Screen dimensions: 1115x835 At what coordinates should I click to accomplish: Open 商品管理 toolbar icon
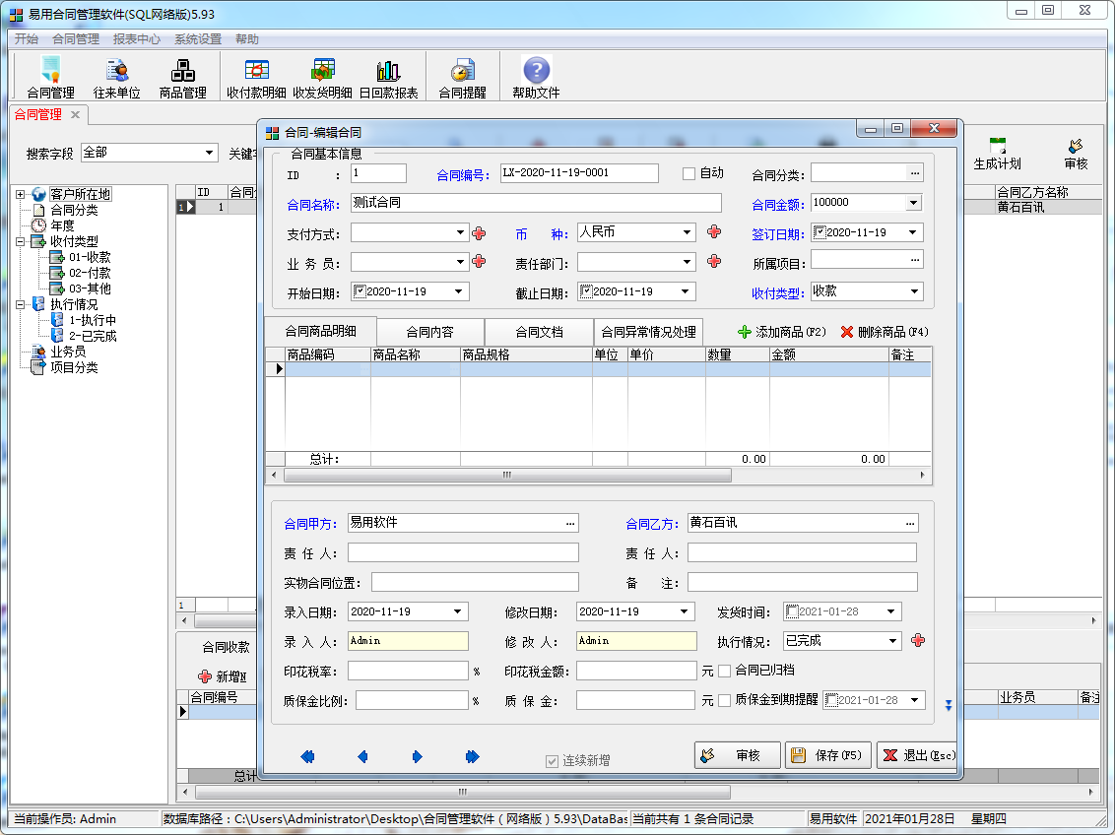click(183, 78)
